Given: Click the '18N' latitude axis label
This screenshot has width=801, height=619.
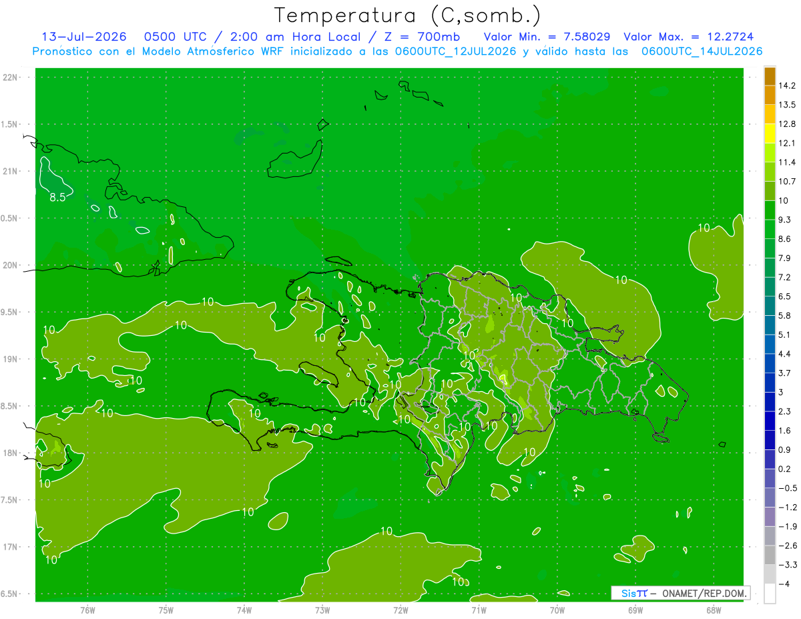Looking at the screenshot, I should pos(9,453).
